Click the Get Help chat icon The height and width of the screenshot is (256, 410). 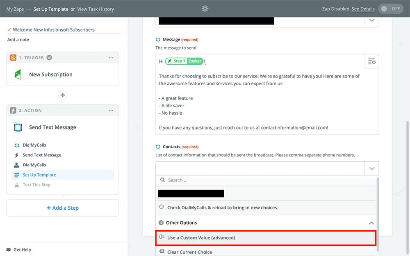(9, 249)
